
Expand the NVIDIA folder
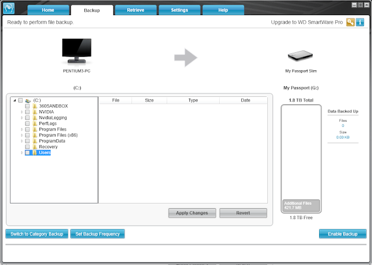tap(22, 112)
